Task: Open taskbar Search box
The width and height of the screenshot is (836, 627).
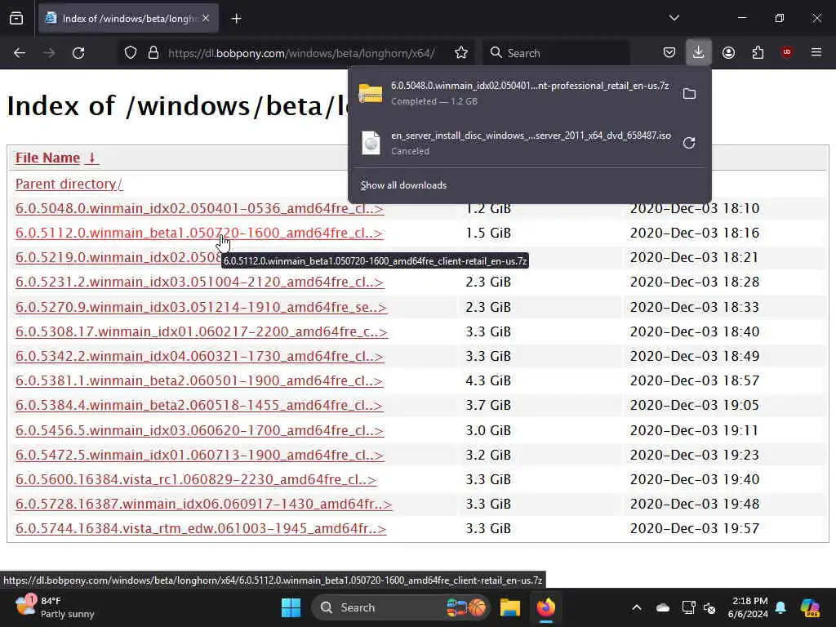Action: (x=400, y=607)
